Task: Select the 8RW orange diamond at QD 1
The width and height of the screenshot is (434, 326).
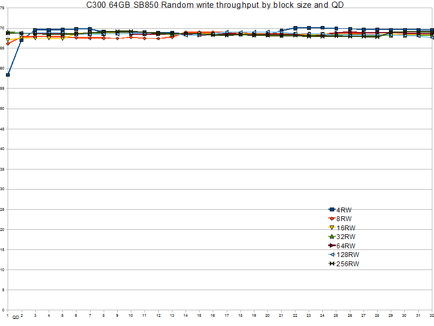Action: point(8,44)
